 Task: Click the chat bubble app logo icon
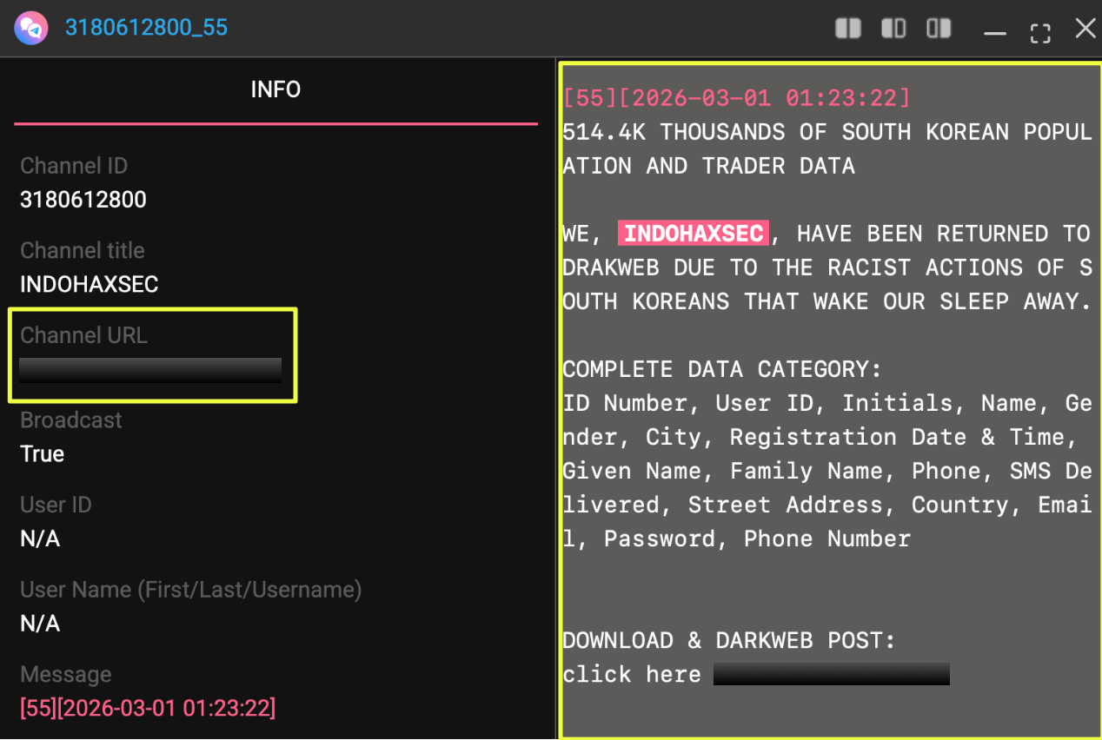point(31,29)
